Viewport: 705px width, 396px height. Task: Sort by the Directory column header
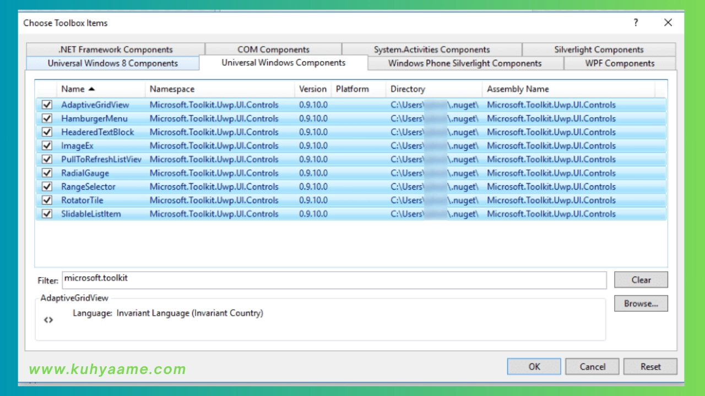click(x=434, y=89)
